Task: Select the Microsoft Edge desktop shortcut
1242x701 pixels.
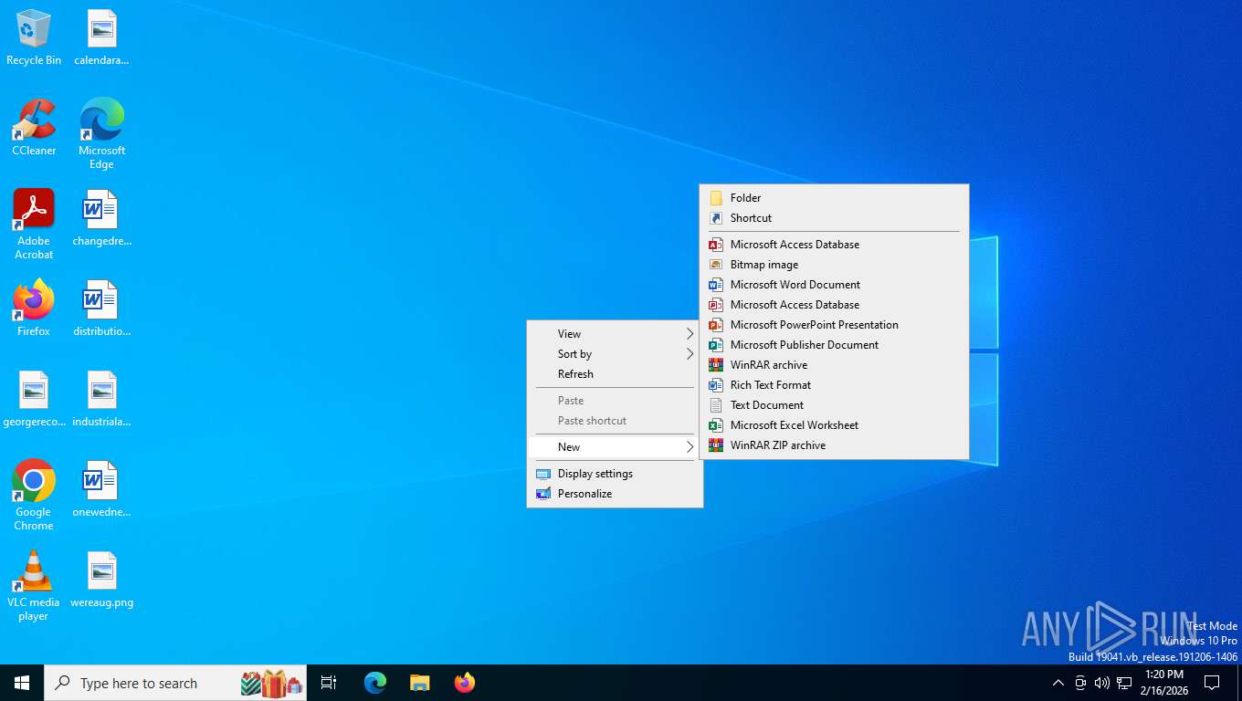Action: coord(101,134)
